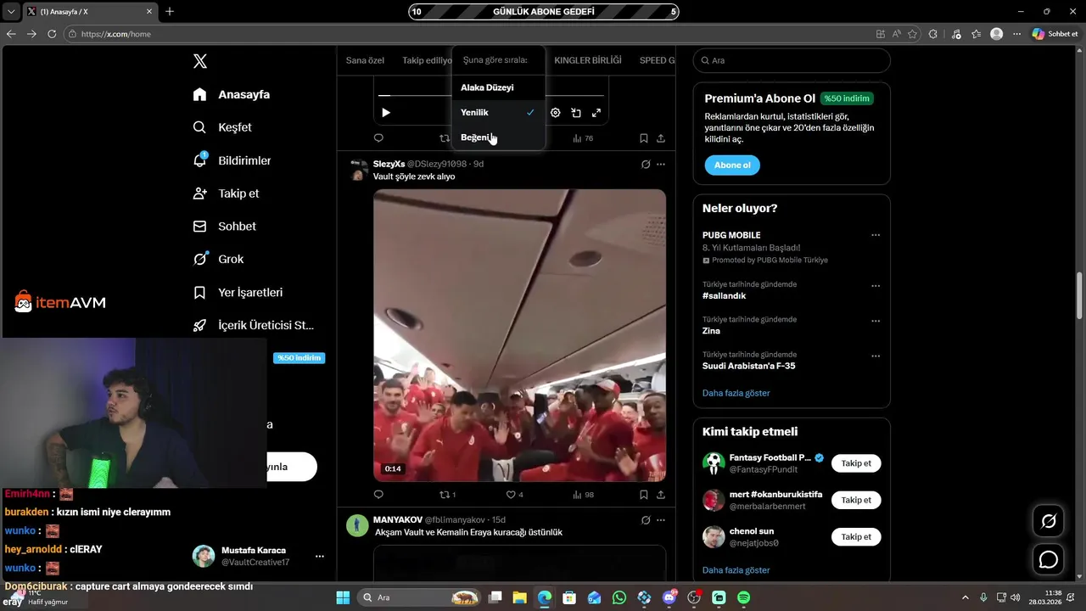Bookmark the SlezyXs post
This screenshot has width=1086, height=611.
644,495
